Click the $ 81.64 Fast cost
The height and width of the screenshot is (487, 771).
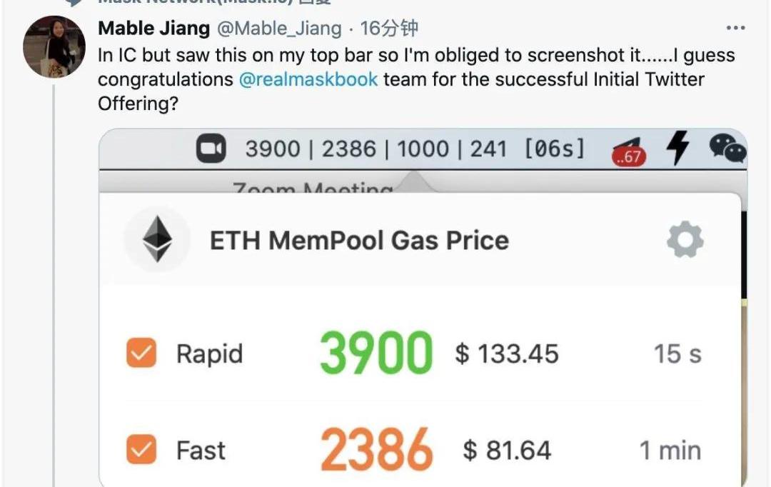(507, 451)
